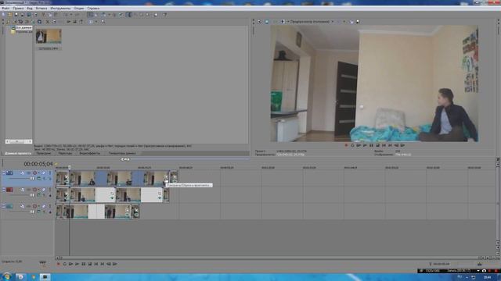Viewport: 501px width, 281px height.
Task: Click the 00:00:05;04 timecode display
Action: [x=38, y=164]
